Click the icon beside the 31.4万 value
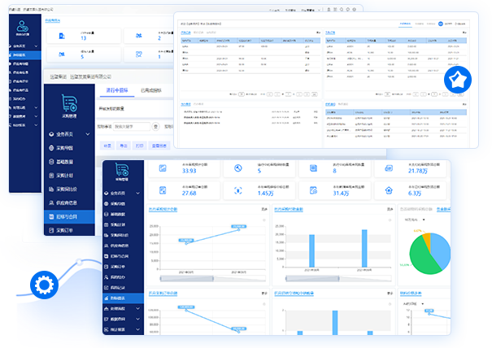This screenshot has height=348, width=492. point(313,190)
